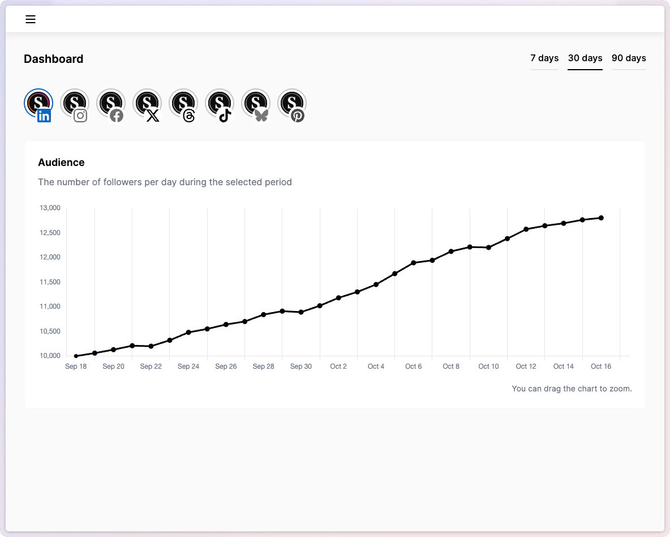This screenshot has height=537, width=670.
Task: Click the Sep 24 data point on chart
Action: pos(188,333)
